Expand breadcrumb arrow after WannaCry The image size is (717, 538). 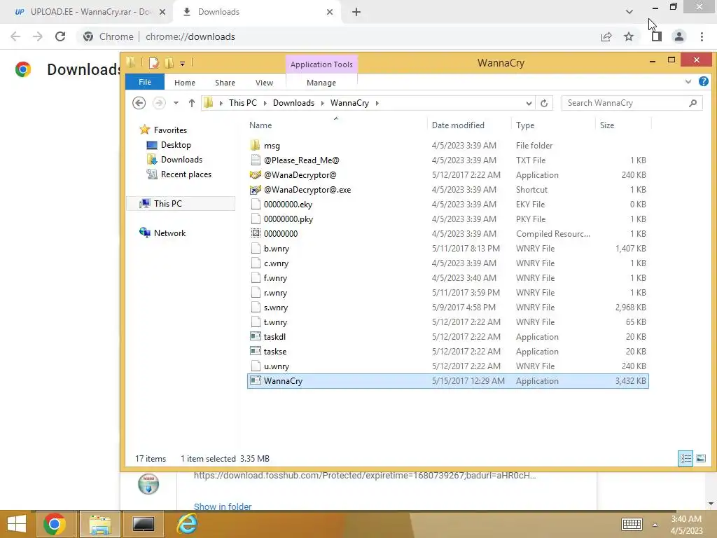pos(377,103)
